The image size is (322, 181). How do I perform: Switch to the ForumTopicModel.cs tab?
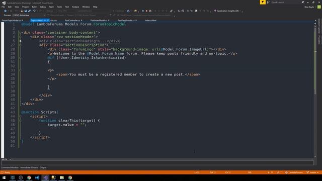[x=11, y=20]
